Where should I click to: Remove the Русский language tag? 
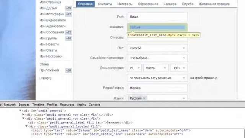tap(144, 98)
